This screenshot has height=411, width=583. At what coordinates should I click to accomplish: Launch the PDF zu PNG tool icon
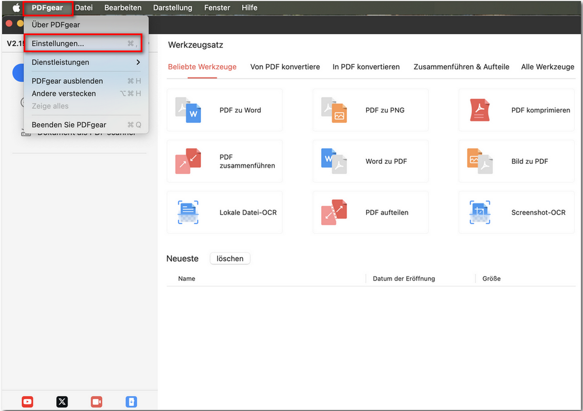pos(334,110)
